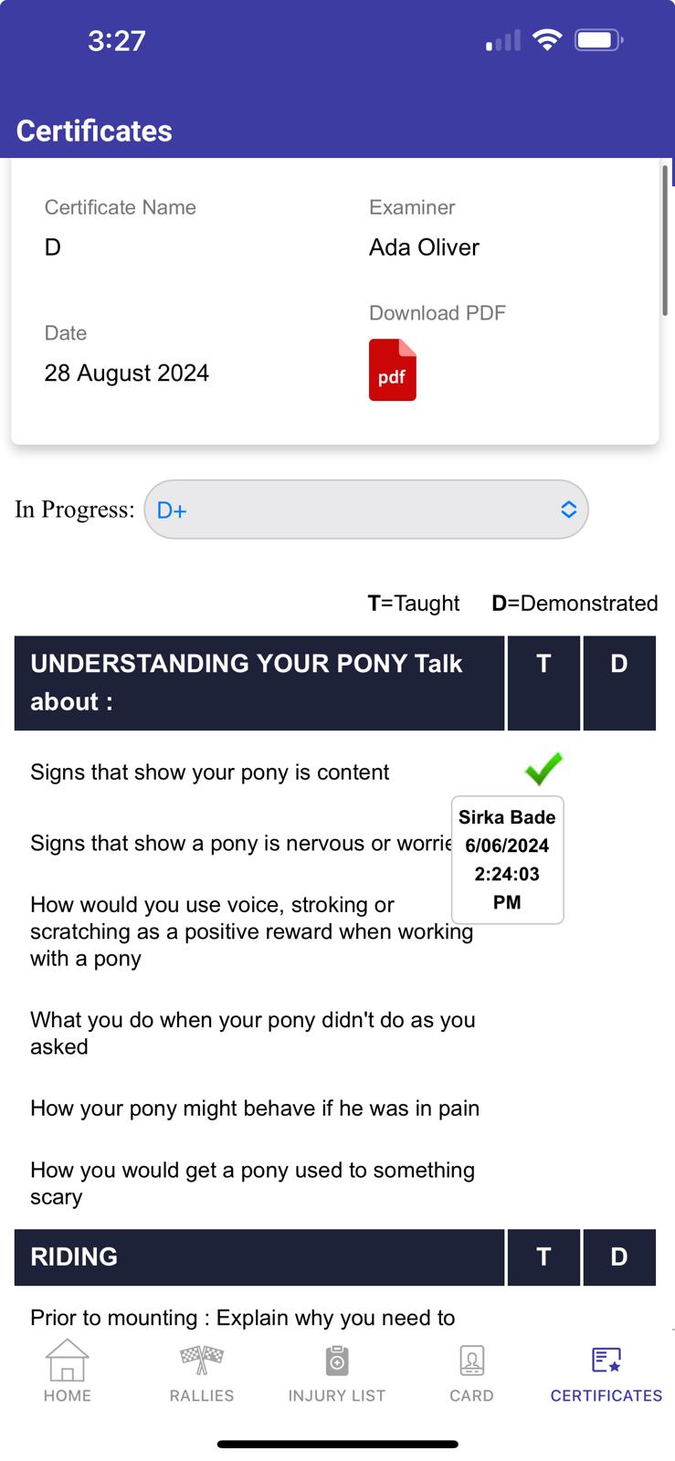Click green tick for pony is content
The width and height of the screenshot is (675, 1461).
coord(543,770)
